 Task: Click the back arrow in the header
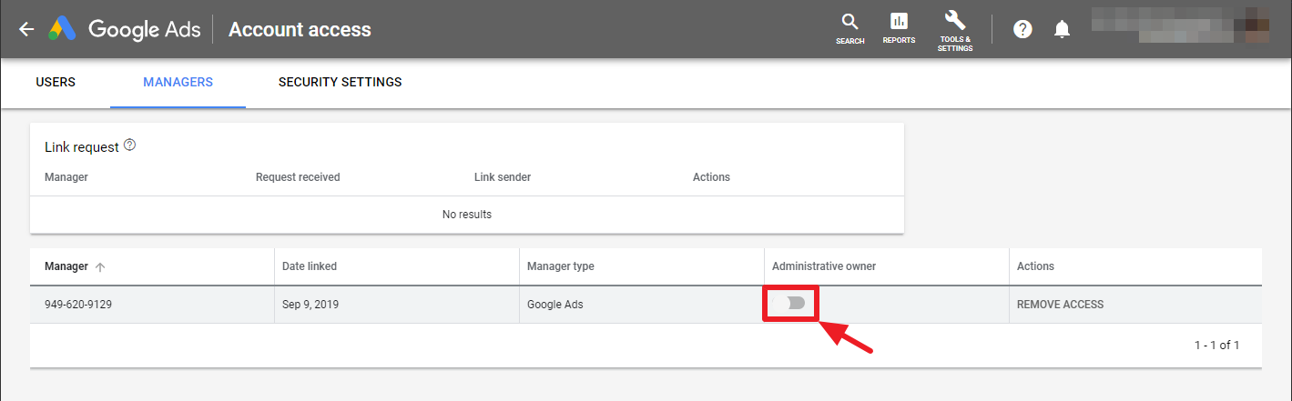pyautogui.click(x=26, y=29)
